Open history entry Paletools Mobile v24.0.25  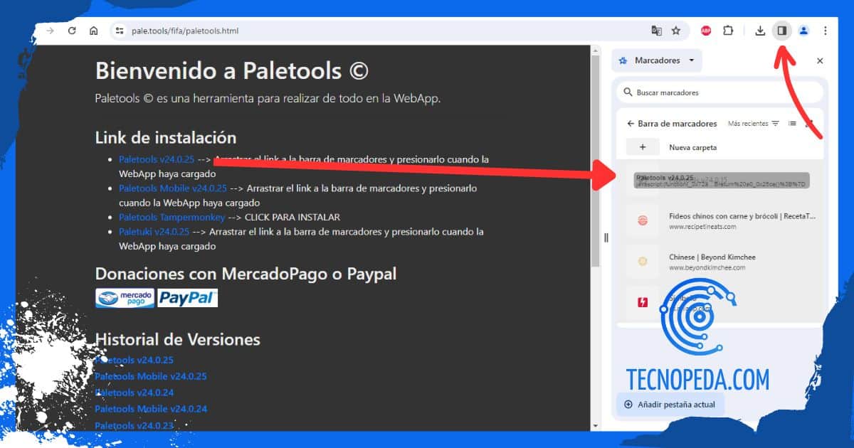150,376
